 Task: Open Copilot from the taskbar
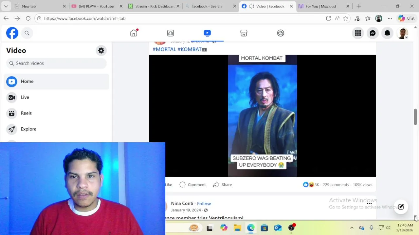pyautogui.click(x=224, y=228)
